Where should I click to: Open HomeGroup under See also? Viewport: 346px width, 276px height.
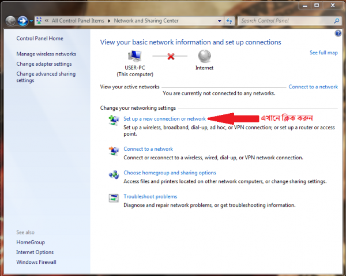pyautogui.click(x=31, y=242)
